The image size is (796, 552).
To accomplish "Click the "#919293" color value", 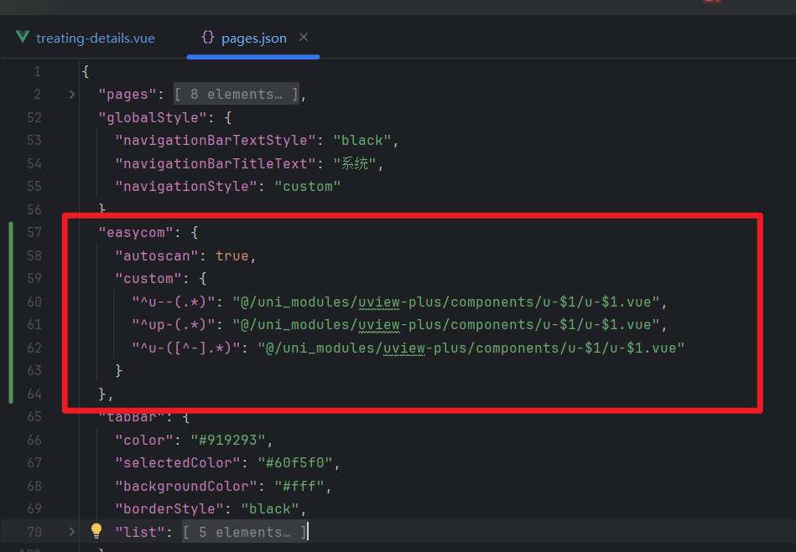I will pos(228,440).
